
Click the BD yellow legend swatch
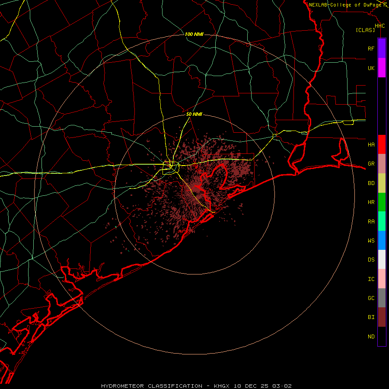[x=382, y=183]
